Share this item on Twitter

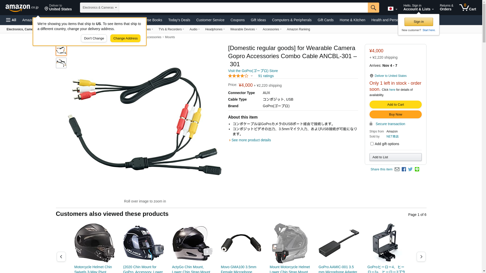[x=410, y=169]
